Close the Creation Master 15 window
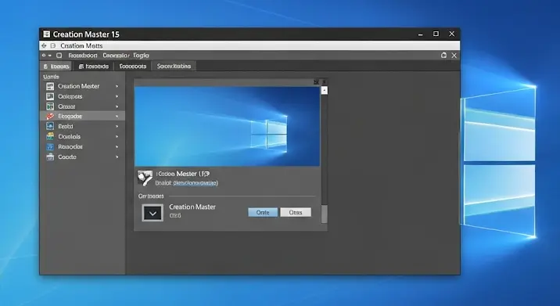560x306 pixels. click(x=452, y=34)
